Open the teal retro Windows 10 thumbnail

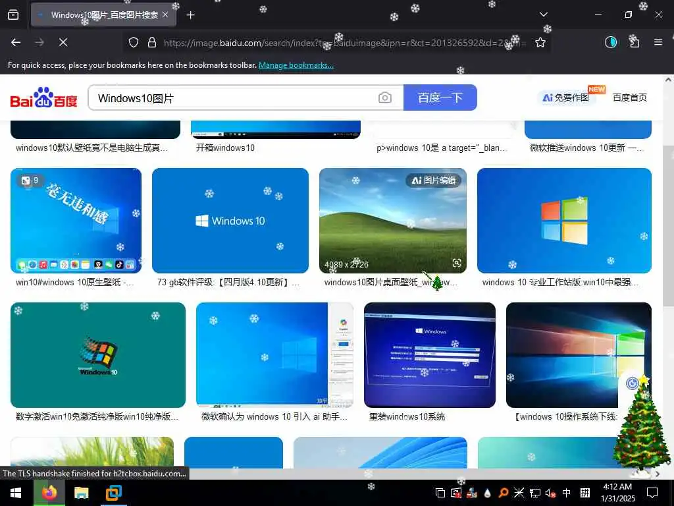tap(98, 355)
